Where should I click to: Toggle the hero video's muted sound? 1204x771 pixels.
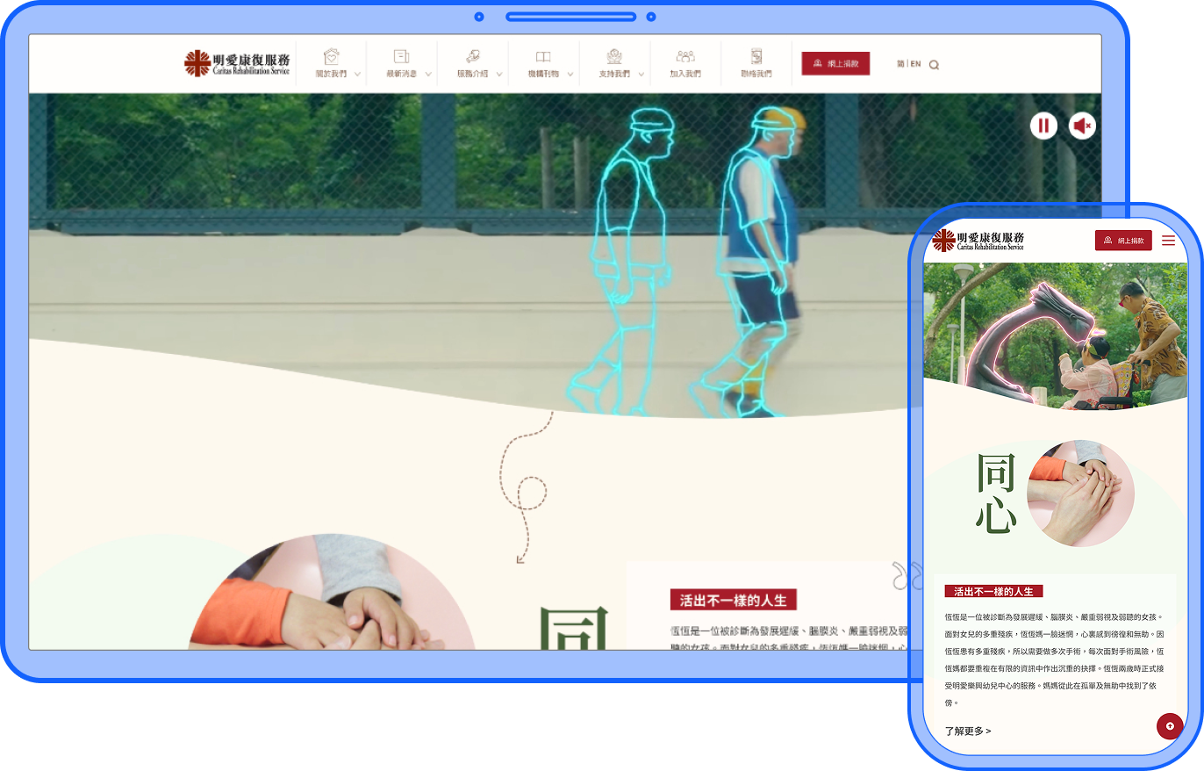click(x=1083, y=126)
